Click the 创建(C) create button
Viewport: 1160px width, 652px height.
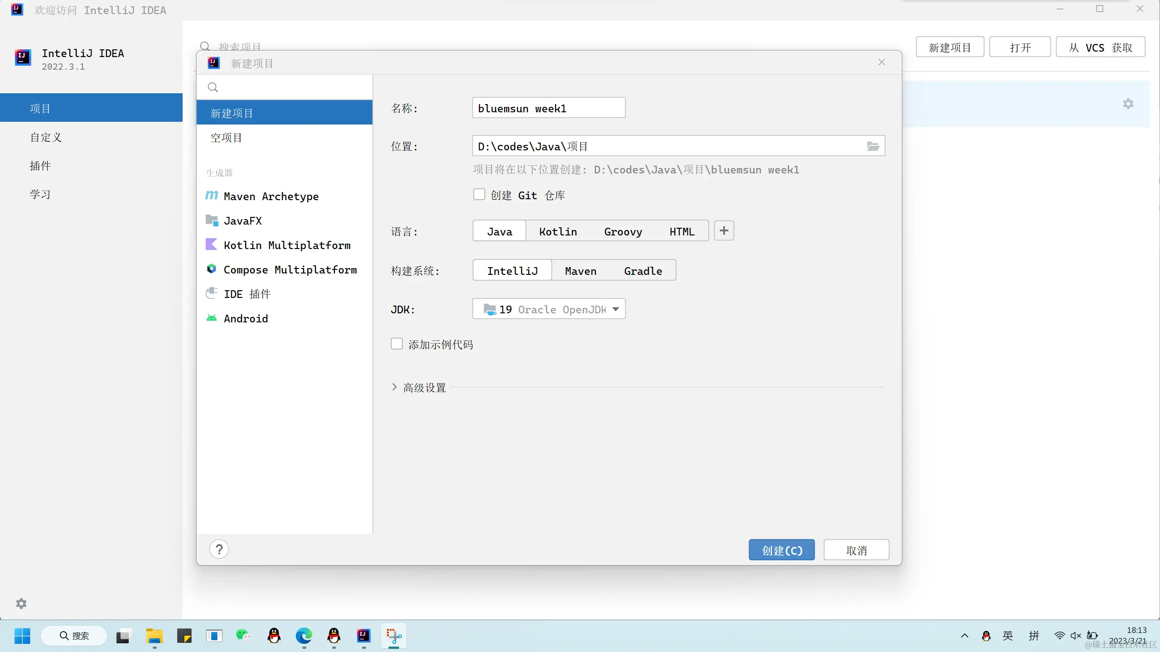(782, 550)
